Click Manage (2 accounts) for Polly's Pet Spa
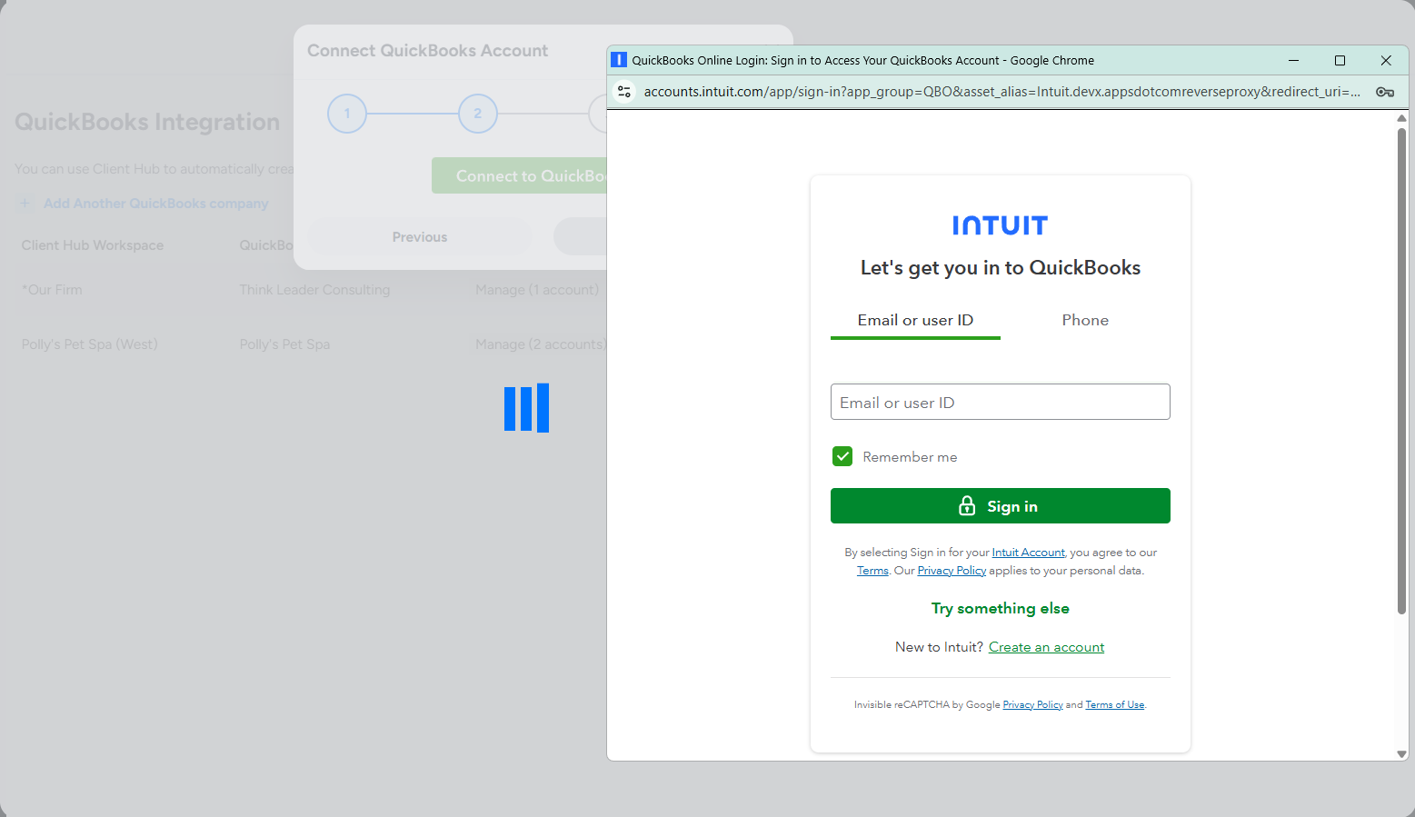The height and width of the screenshot is (817, 1415). [x=541, y=344]
